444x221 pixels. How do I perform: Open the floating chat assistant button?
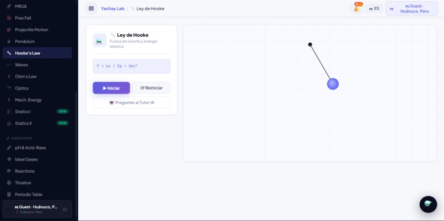(x=428, y=205)
